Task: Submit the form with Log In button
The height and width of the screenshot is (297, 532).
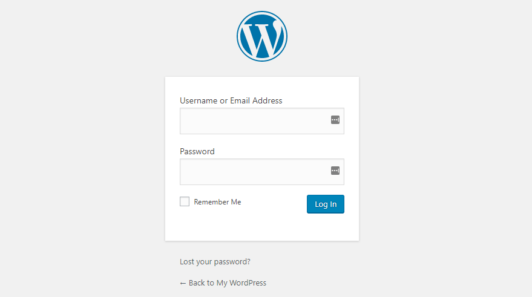Action: (326, 204)
